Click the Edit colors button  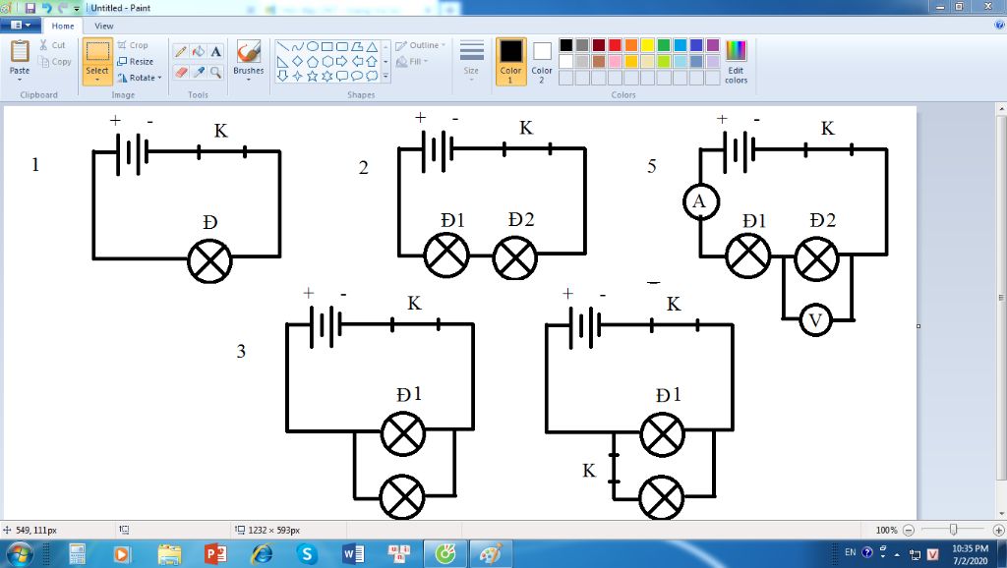(736, 62)
